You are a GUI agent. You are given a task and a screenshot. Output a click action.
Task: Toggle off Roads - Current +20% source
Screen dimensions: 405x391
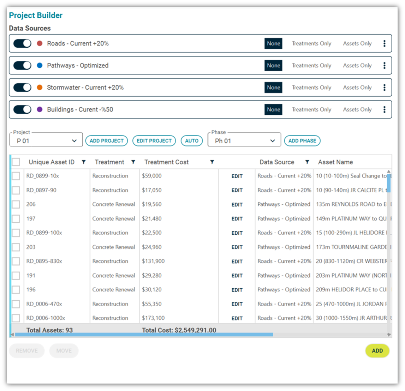point(22,43)
